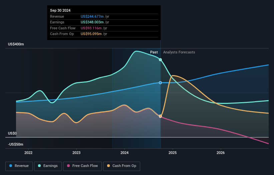This screenshot has width=274, height=175.
Task: Click the Cash From Op data point marker
Action: click(x=160, y=116)
